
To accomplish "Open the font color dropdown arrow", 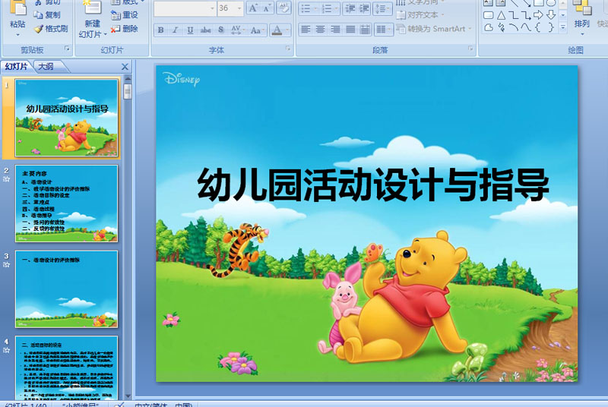I will coord(287,30).
